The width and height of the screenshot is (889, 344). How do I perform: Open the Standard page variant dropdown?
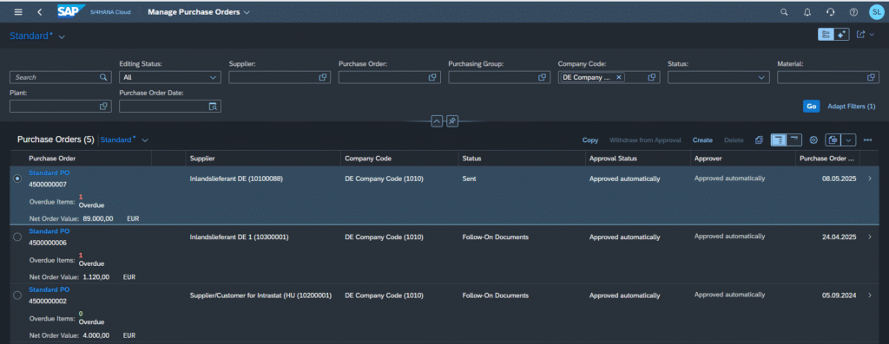click(x=62, y=36)
